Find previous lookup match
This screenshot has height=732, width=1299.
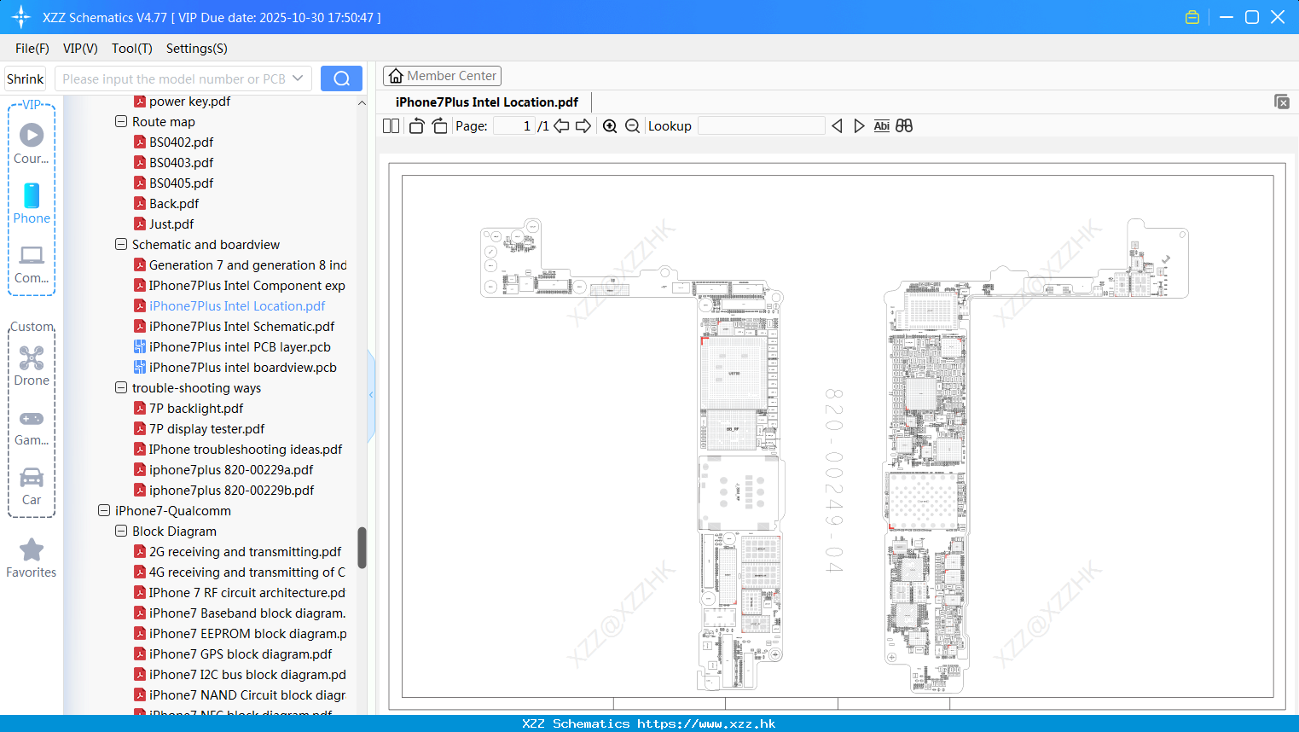coord(837,126)
